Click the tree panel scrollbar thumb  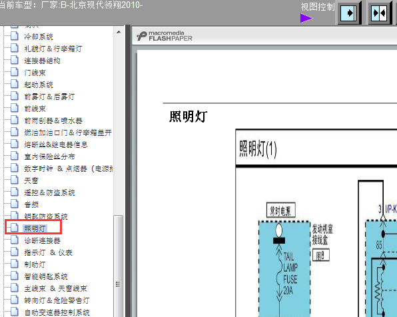[x=119, y=266]
